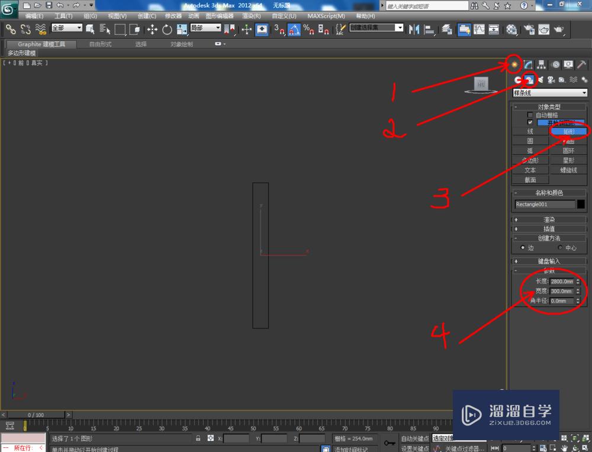Open the Manage Layers icon

(447, 29)
